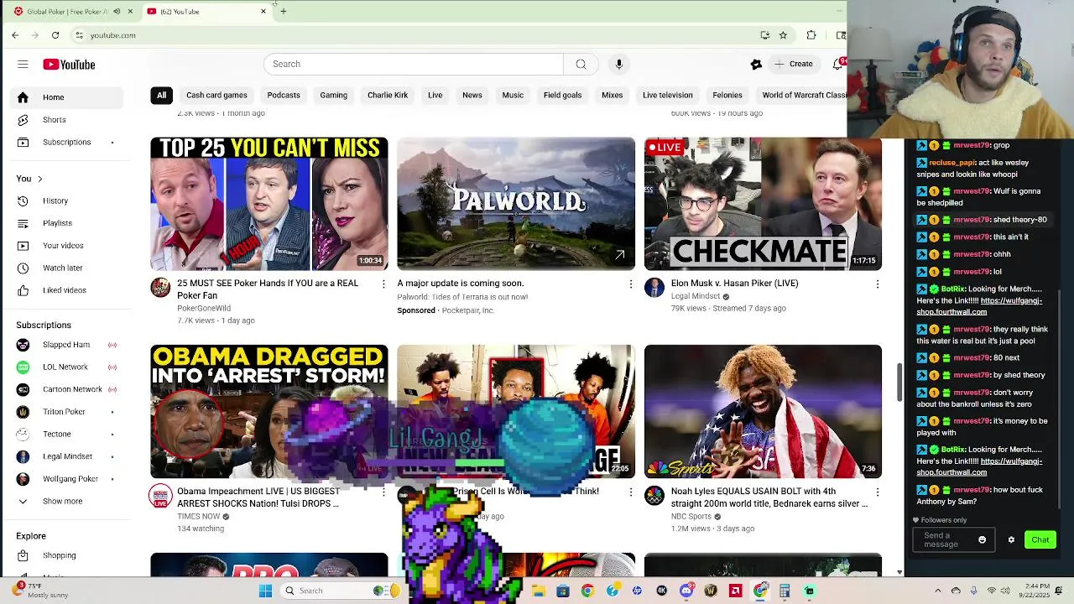The width and height of the screenshot is (1074, 604).
Task: Open browser extensions puzzle icon
Action: click(811, 35)
